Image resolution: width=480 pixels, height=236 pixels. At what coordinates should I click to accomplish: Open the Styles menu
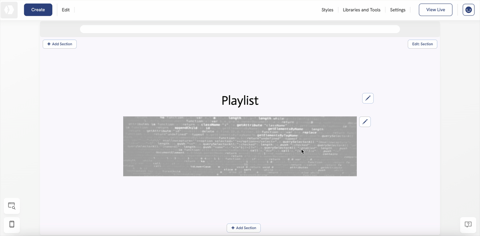[x=327, y=10]
